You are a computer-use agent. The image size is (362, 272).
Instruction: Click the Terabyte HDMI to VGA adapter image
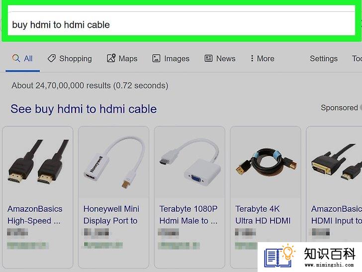190,162
